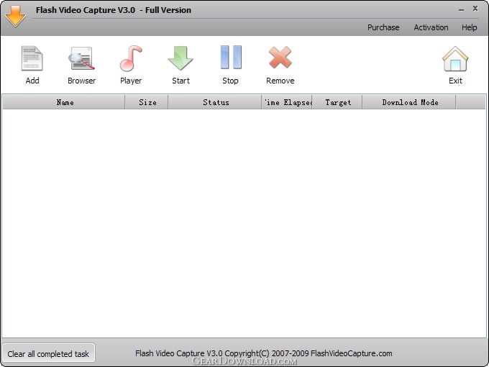This screenshot has width=489, height=367.
Task: Open the Purchase menu item
Action: tap(383, 27)
